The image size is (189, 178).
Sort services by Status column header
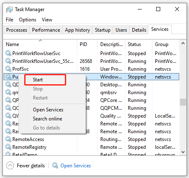[x=134, y=44]
